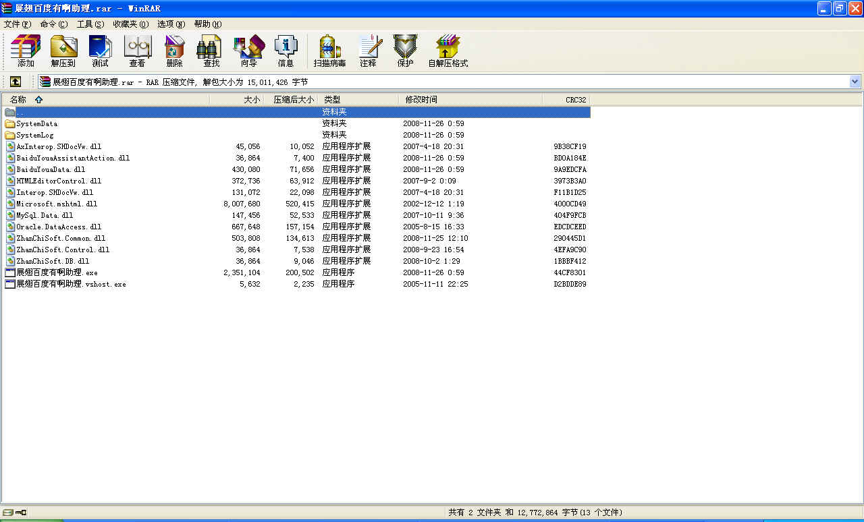Click the 扫描病毒 (Virus Scan) icon
This screenshot has height=522, width=864.
click(329, 51)
